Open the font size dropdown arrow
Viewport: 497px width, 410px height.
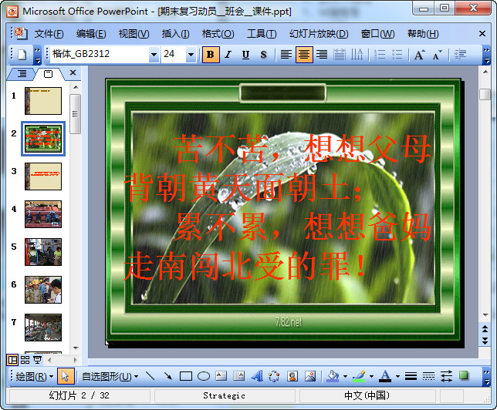pyautogui.click(x=191, y=55)
